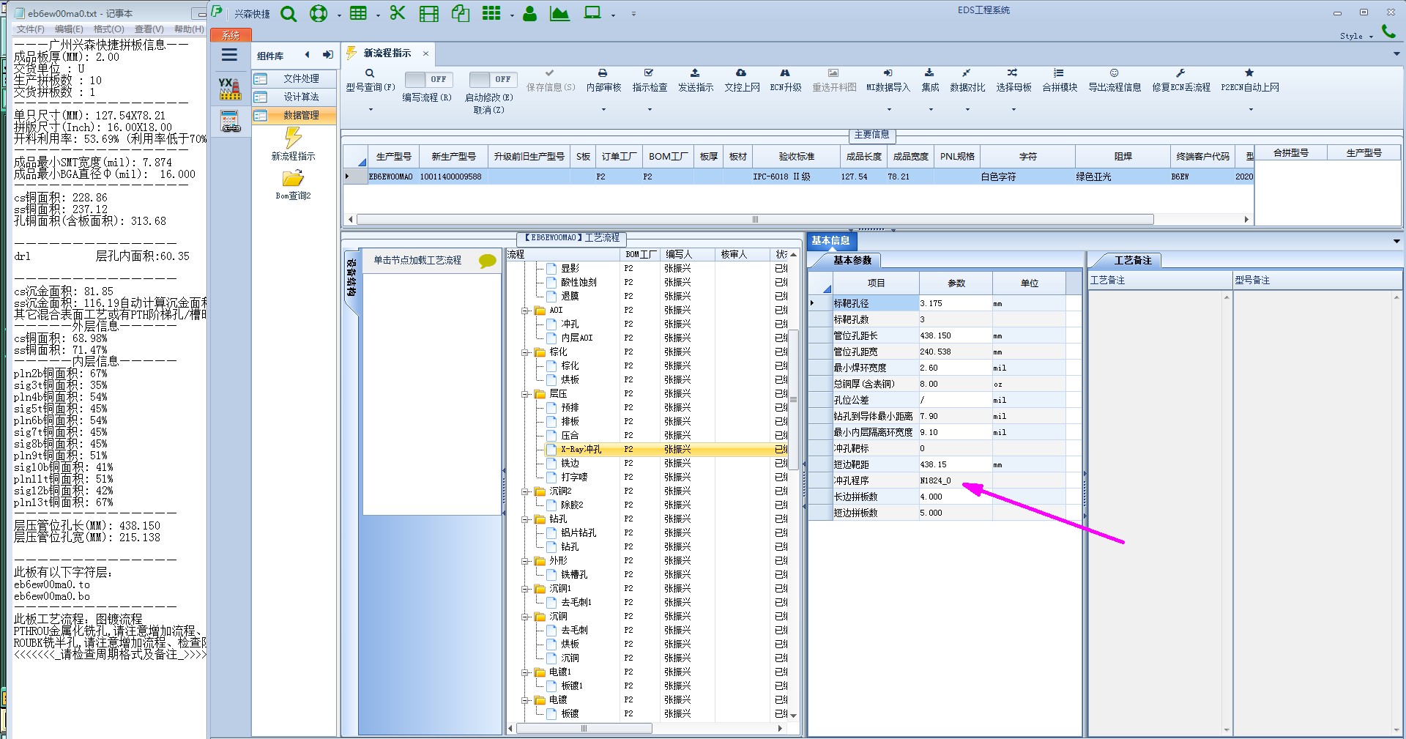Select 数据管理 in component library

pos(294,115)
